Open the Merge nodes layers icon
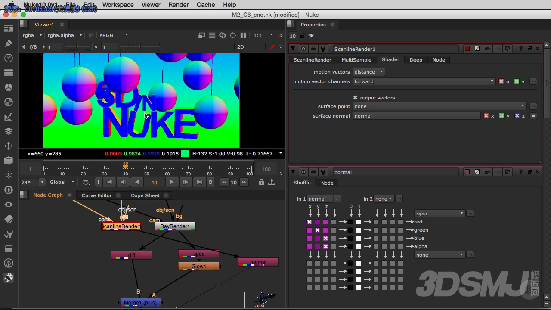 (x=8, y=131)
